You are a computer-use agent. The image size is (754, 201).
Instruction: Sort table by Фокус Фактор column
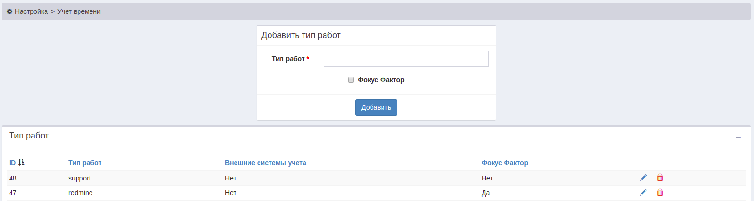505,163
